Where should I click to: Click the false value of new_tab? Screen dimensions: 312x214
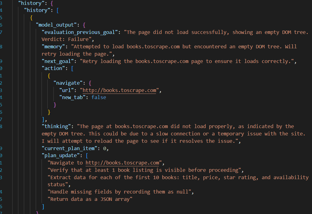pos(99,98)
